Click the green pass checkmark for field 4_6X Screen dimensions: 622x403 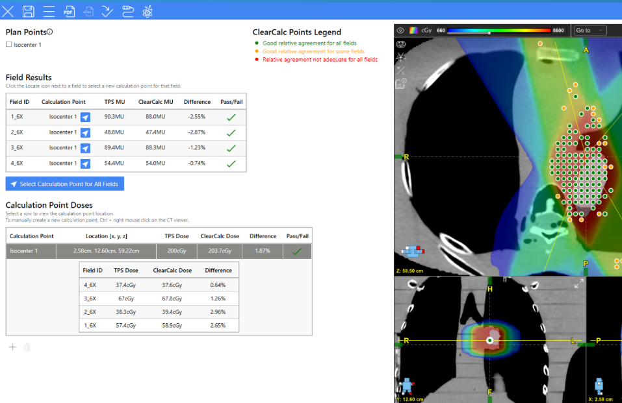click(x=231, y=164)
